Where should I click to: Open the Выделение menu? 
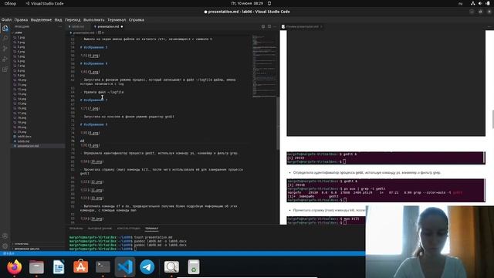coord(41,19)
